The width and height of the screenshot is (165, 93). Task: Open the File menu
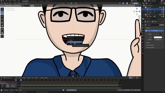(4, 1)
